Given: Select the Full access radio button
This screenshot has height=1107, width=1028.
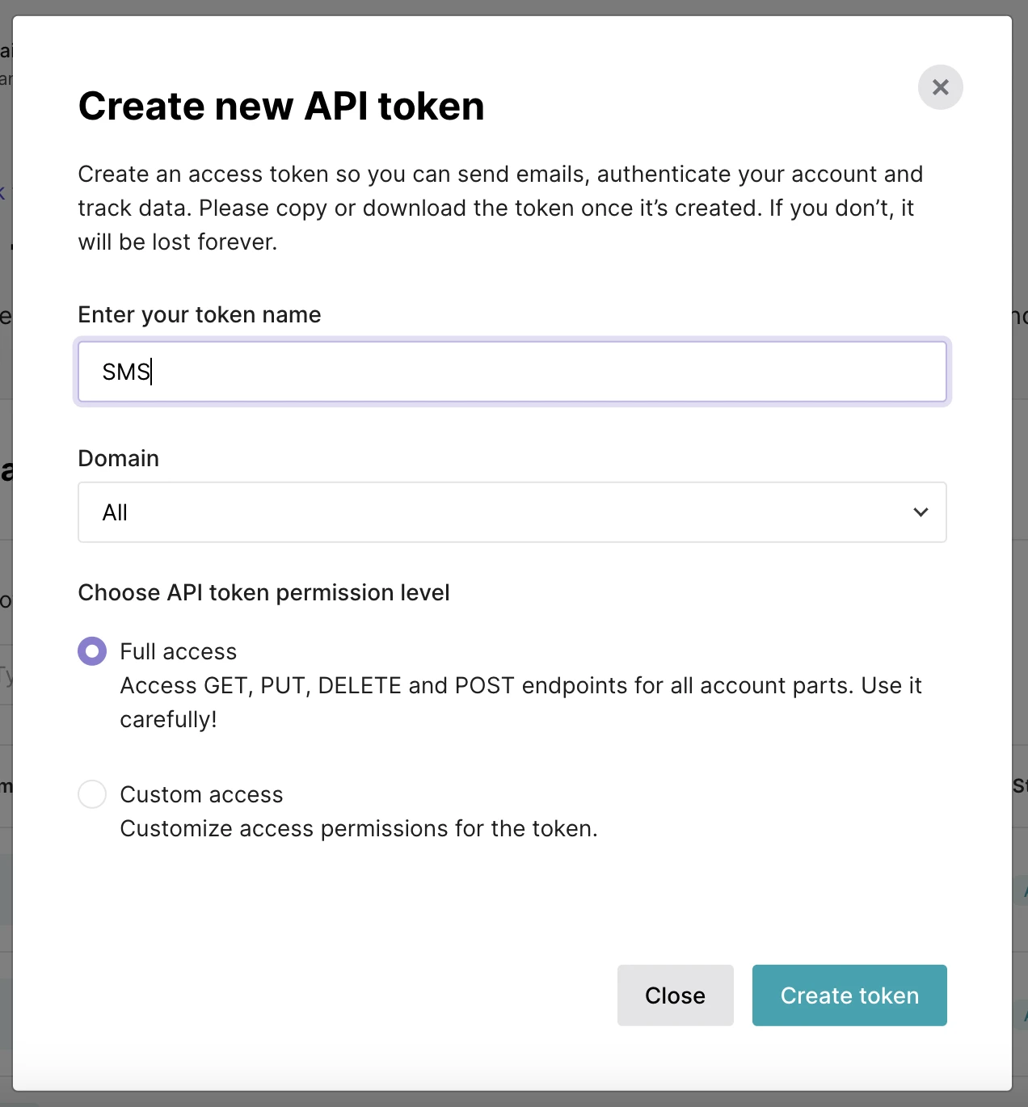Looking at the screenshot, I should (x=92, y=651).
